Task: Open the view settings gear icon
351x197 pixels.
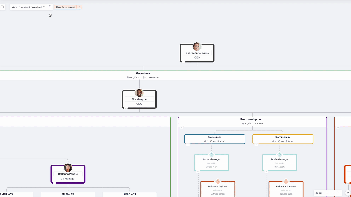Action: tap(50, 7)
